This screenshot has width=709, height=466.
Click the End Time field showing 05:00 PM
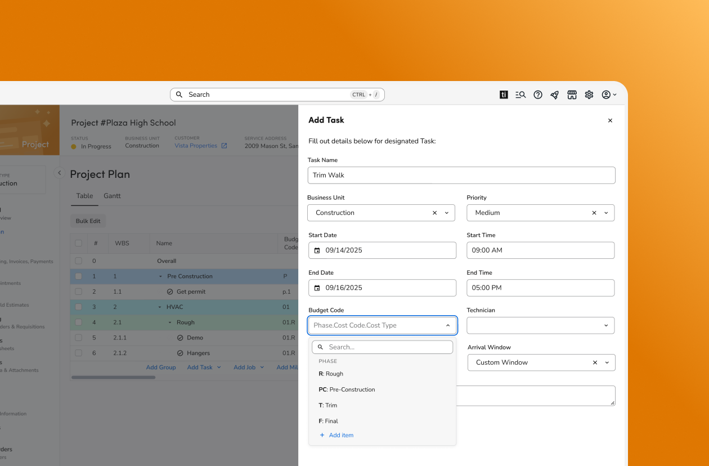[x=540, y=288]
